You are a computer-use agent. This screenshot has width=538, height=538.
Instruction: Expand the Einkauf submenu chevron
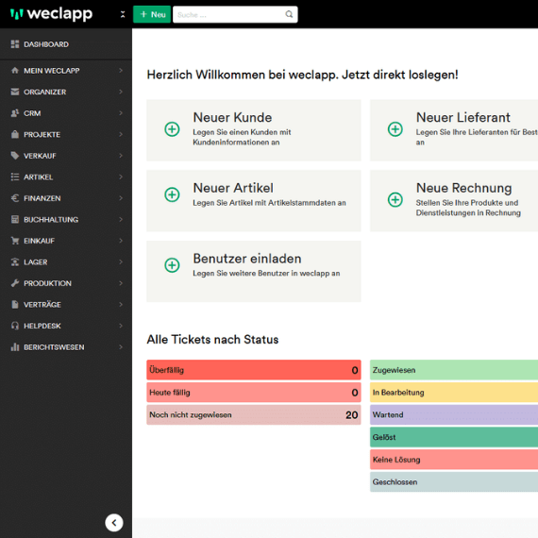[x=121, y=241]
